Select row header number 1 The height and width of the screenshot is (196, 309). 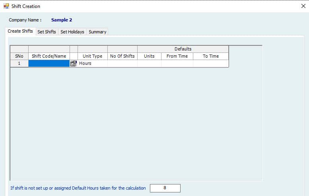pos(19,64)
